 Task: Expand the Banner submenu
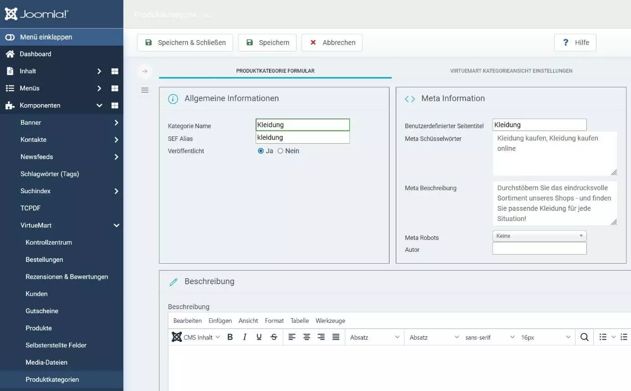tap(116, 123)
